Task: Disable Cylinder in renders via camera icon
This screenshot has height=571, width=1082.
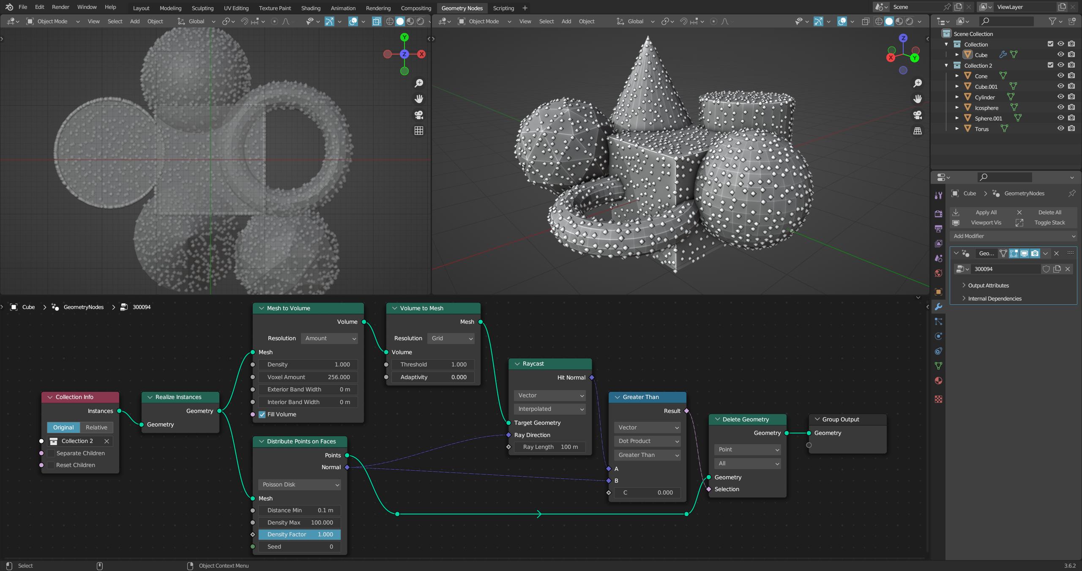Action: pyautogui.click(x=1071, y=97)
